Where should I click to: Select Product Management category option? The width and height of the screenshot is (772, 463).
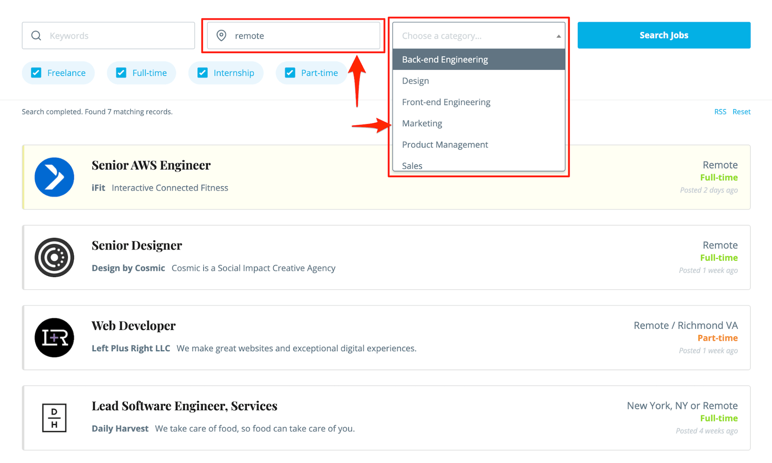(x=445, y=144)
